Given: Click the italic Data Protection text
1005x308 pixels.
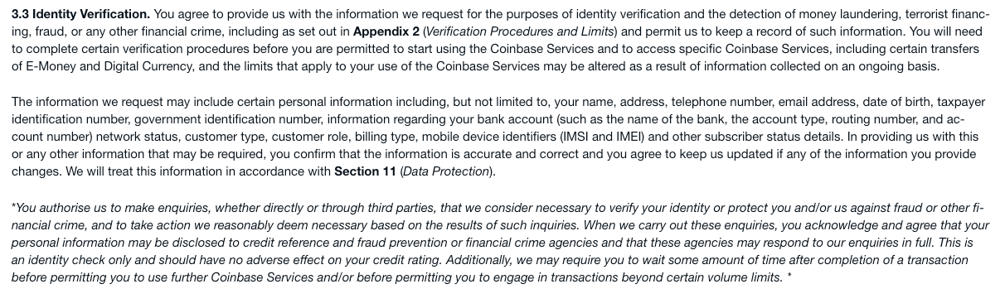Looking at the screenshot, I should 446,171.
